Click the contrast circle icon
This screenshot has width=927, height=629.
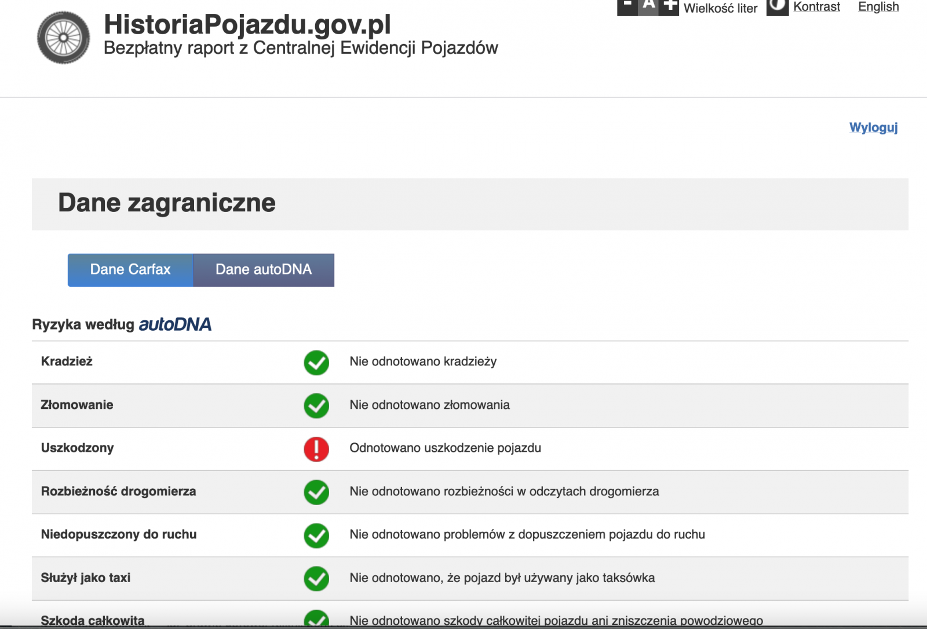[x=777, y=7]
